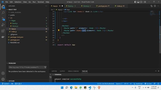Open the File menu

click(x=7, y=2)
